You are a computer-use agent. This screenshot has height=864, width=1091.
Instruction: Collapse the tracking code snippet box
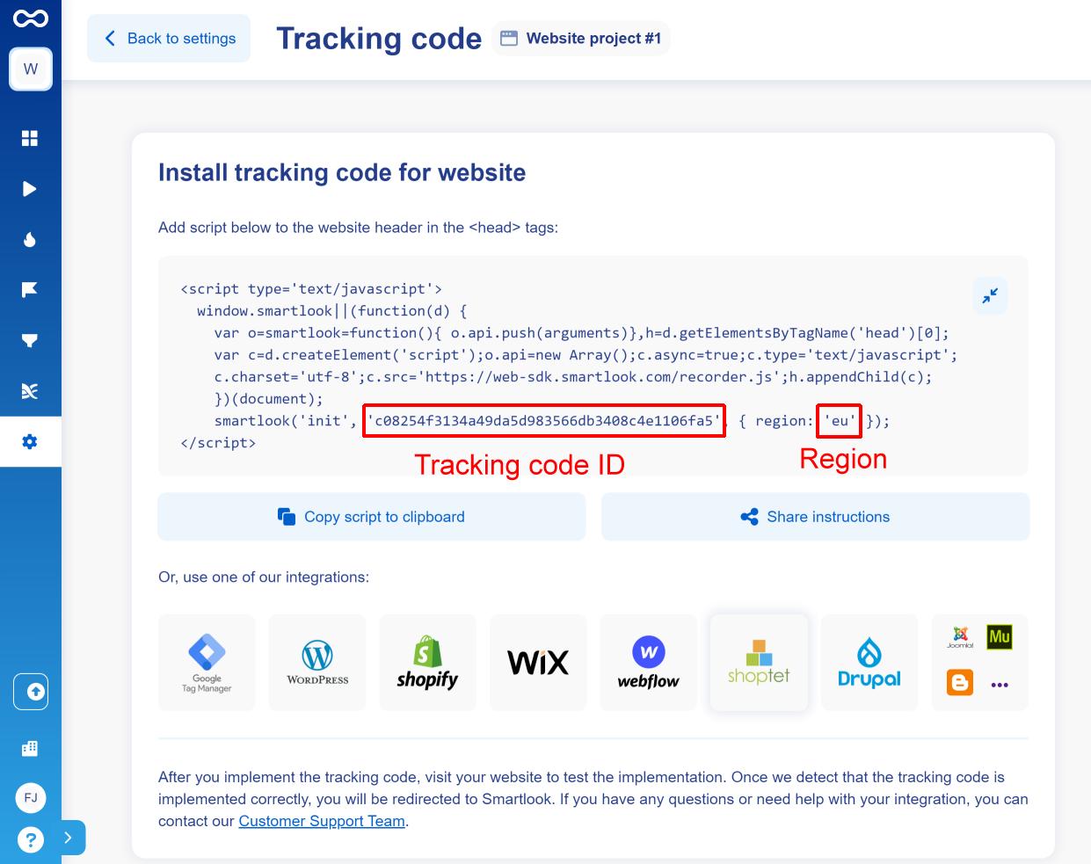click(x=990, y=296)
